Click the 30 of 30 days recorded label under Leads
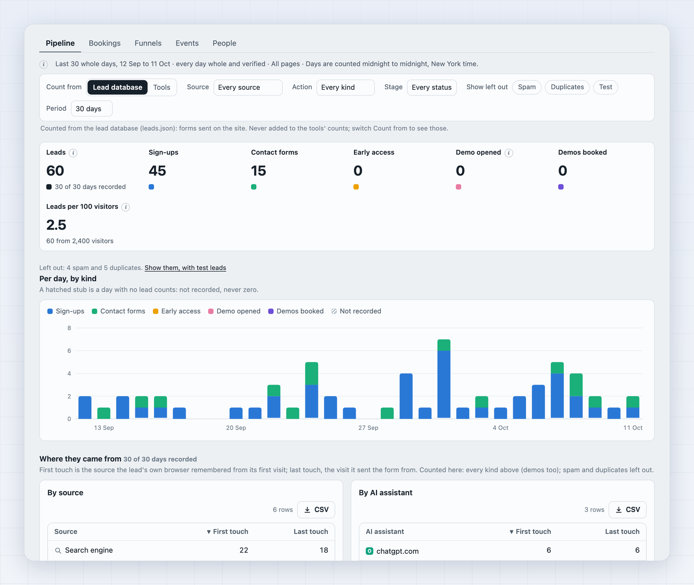This screenshot has width=694, height=585. click(x=90, y=187)
